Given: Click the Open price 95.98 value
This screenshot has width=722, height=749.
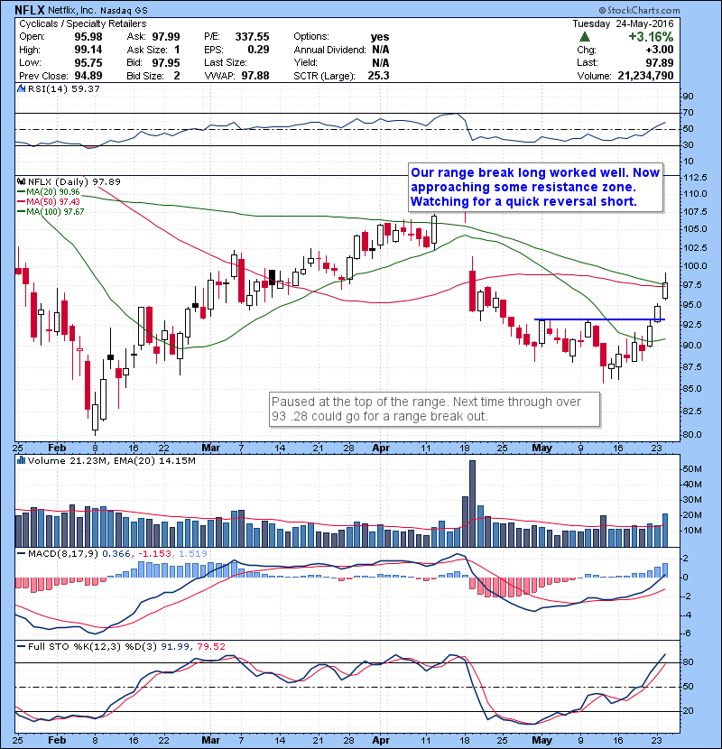Looking at the screenshot, I should tap(88, 37).
